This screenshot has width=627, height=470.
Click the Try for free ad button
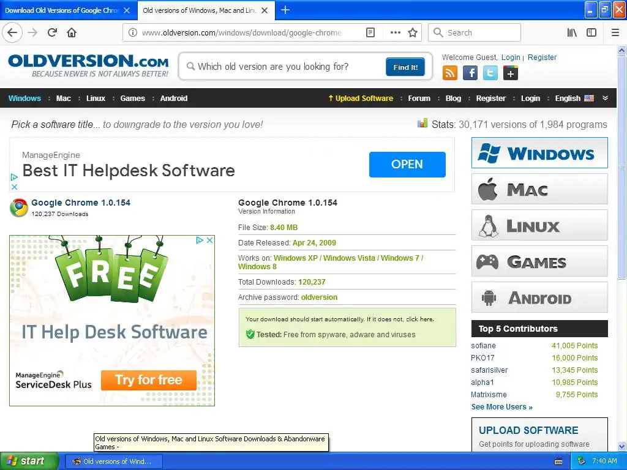tap(149, 379)
